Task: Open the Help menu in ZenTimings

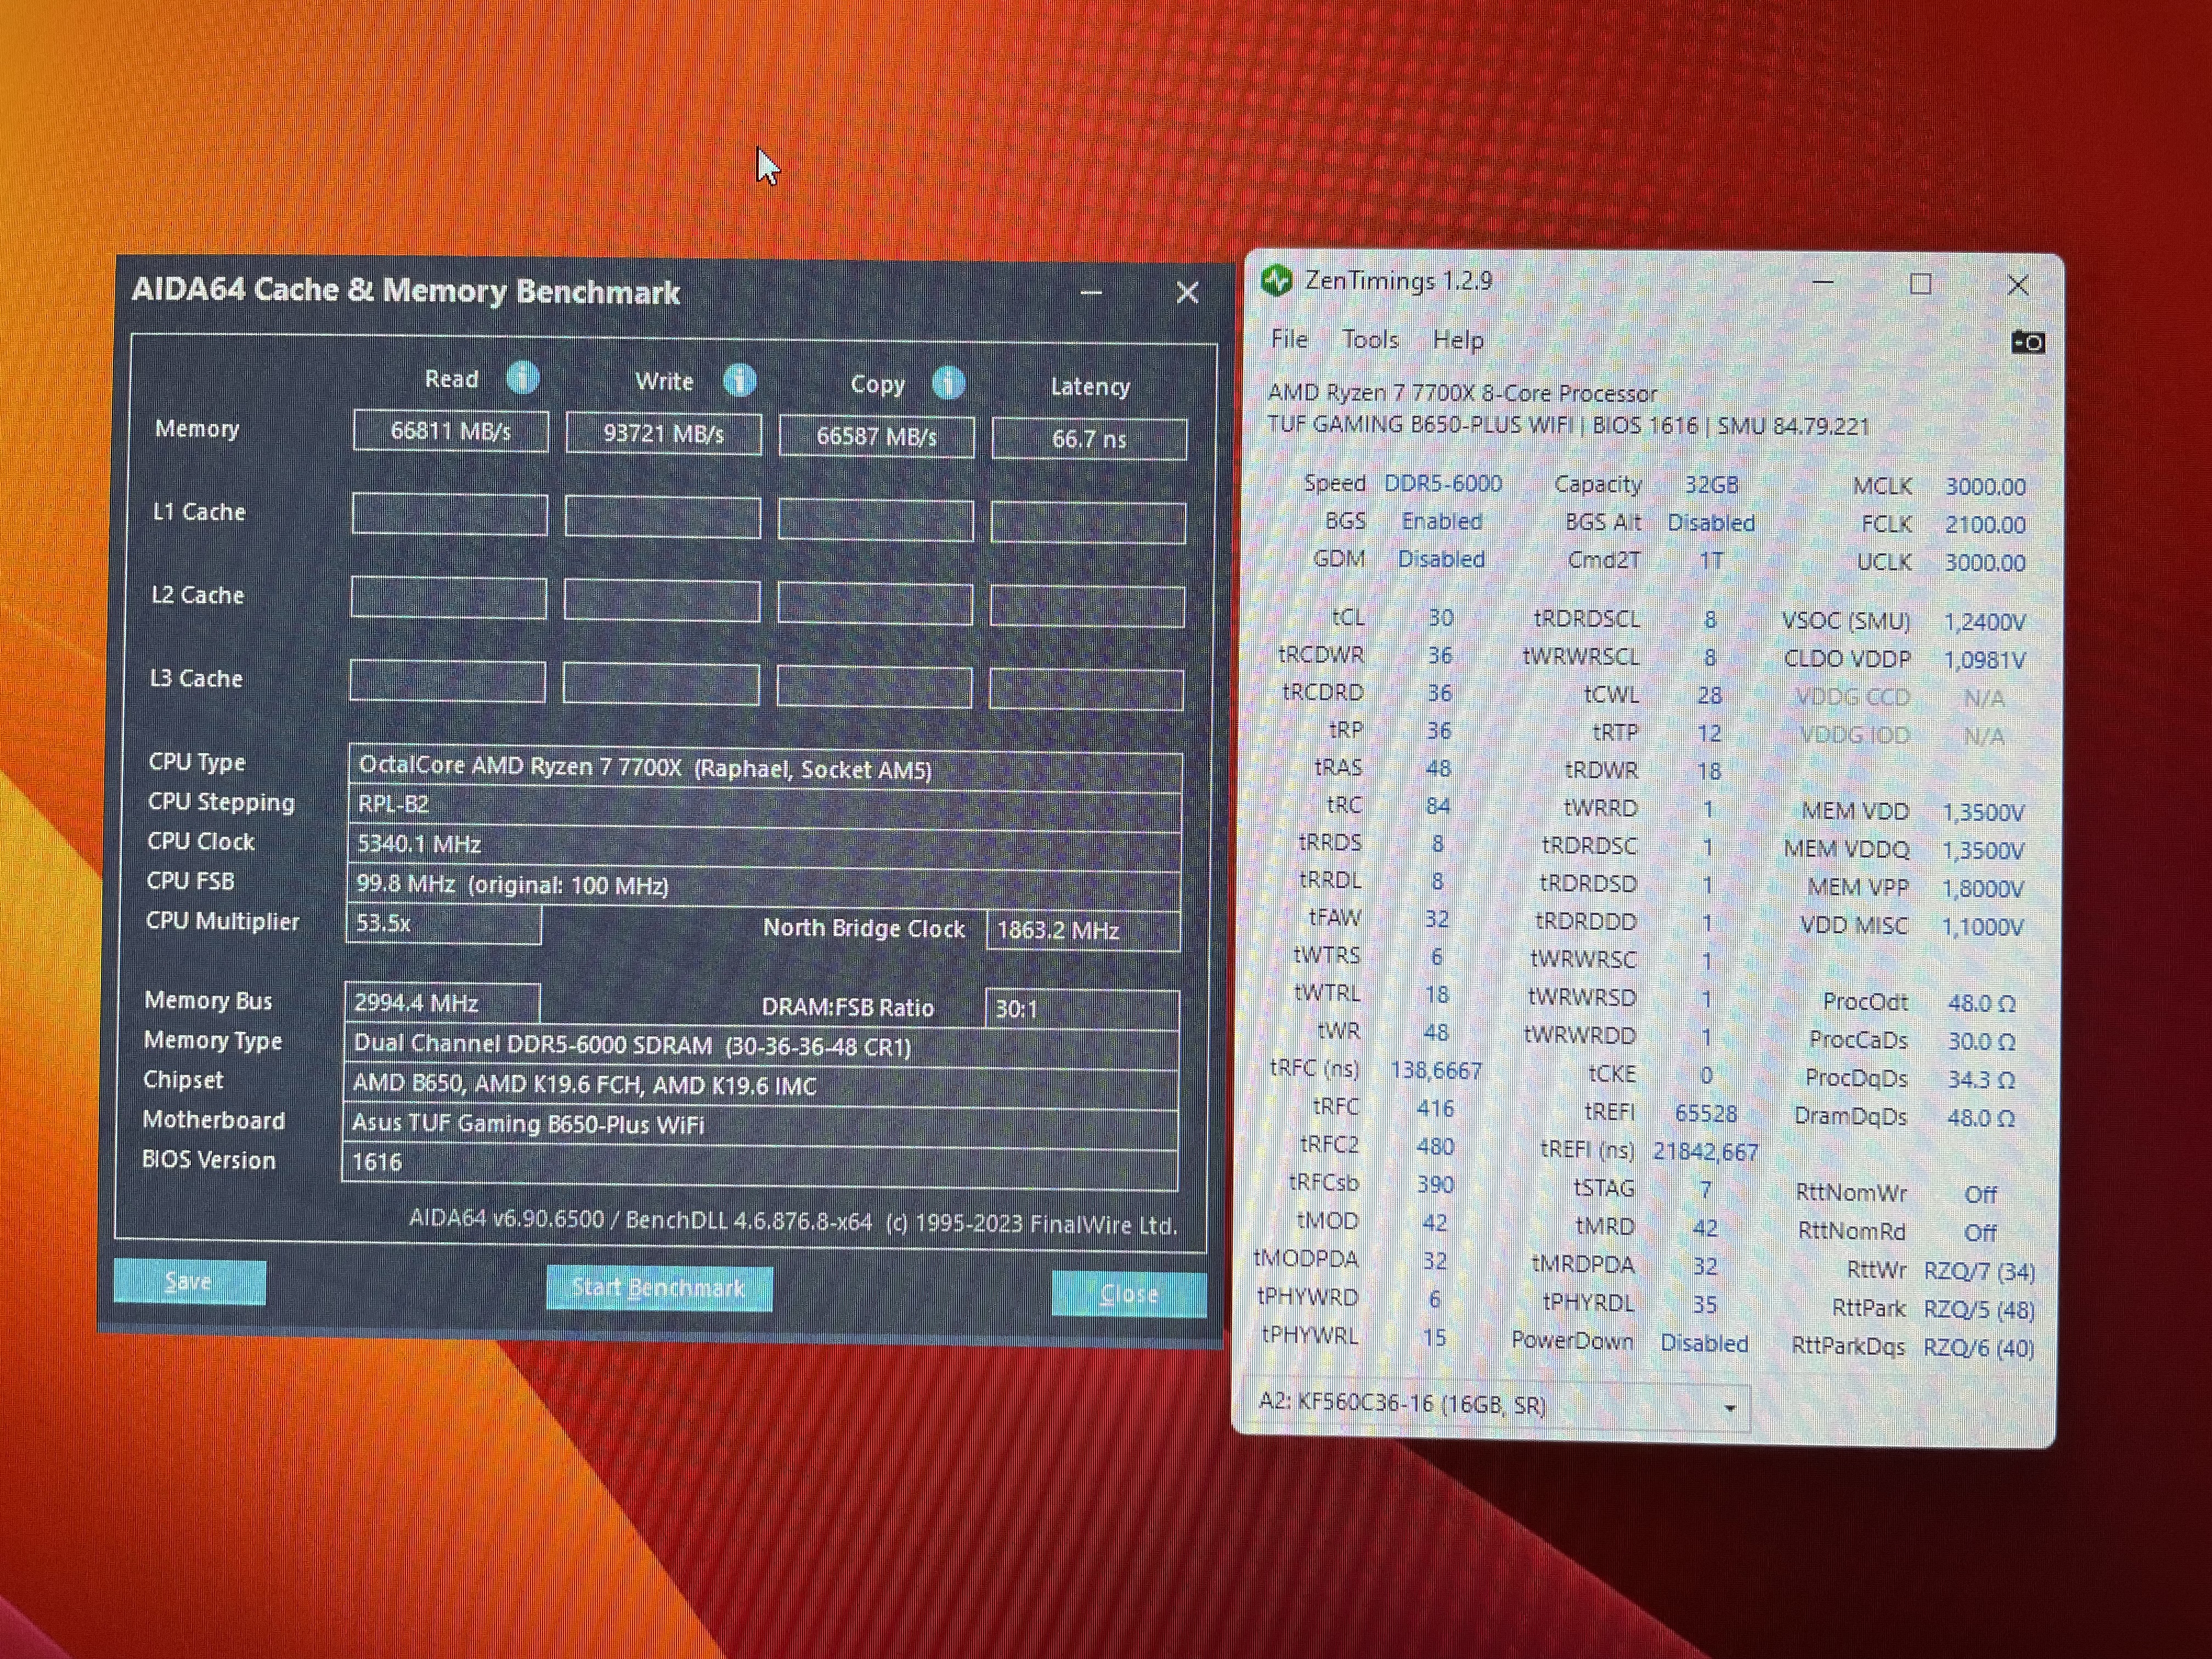Action: coord(1457,341)
